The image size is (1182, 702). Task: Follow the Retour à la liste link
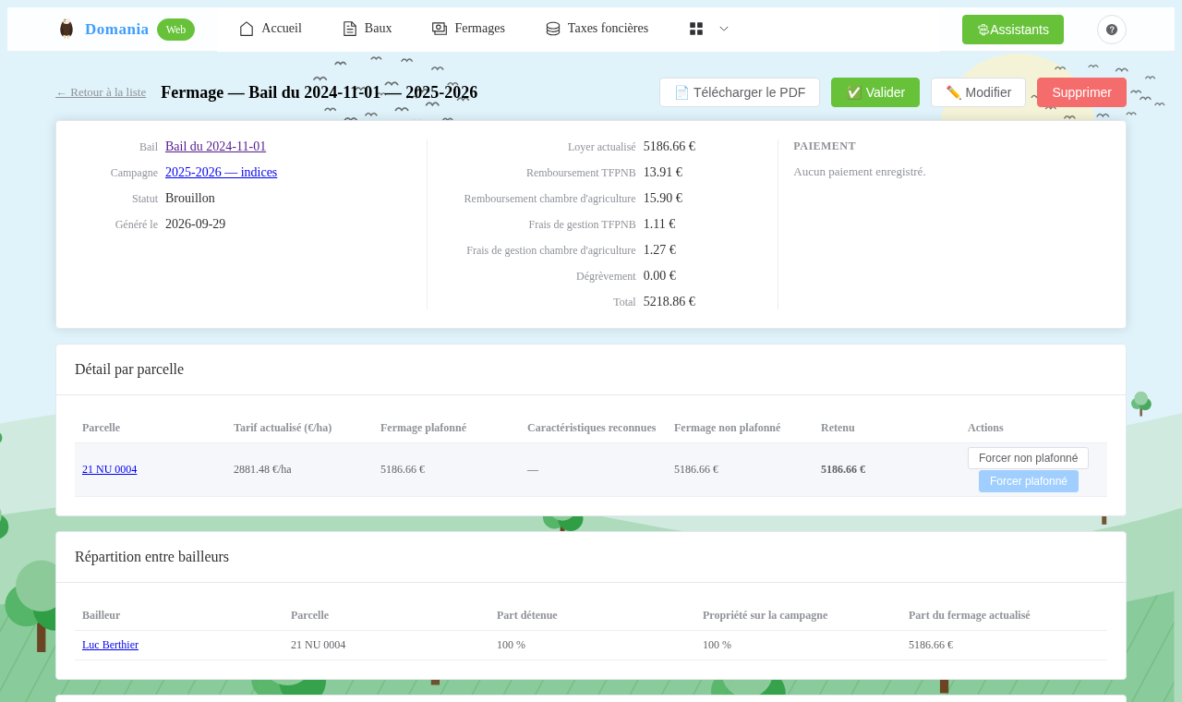pyautogui.click(x=101, y=92)
